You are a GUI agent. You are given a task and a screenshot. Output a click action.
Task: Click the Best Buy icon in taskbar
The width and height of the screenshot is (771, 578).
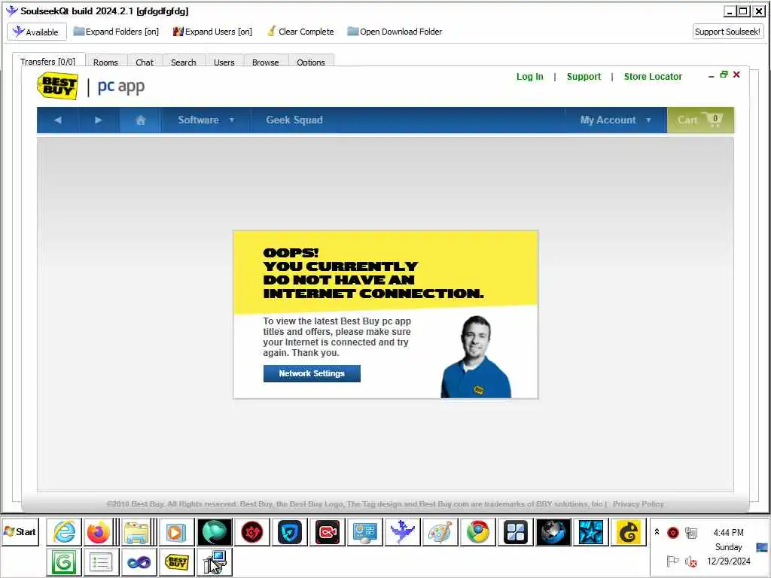176,561
